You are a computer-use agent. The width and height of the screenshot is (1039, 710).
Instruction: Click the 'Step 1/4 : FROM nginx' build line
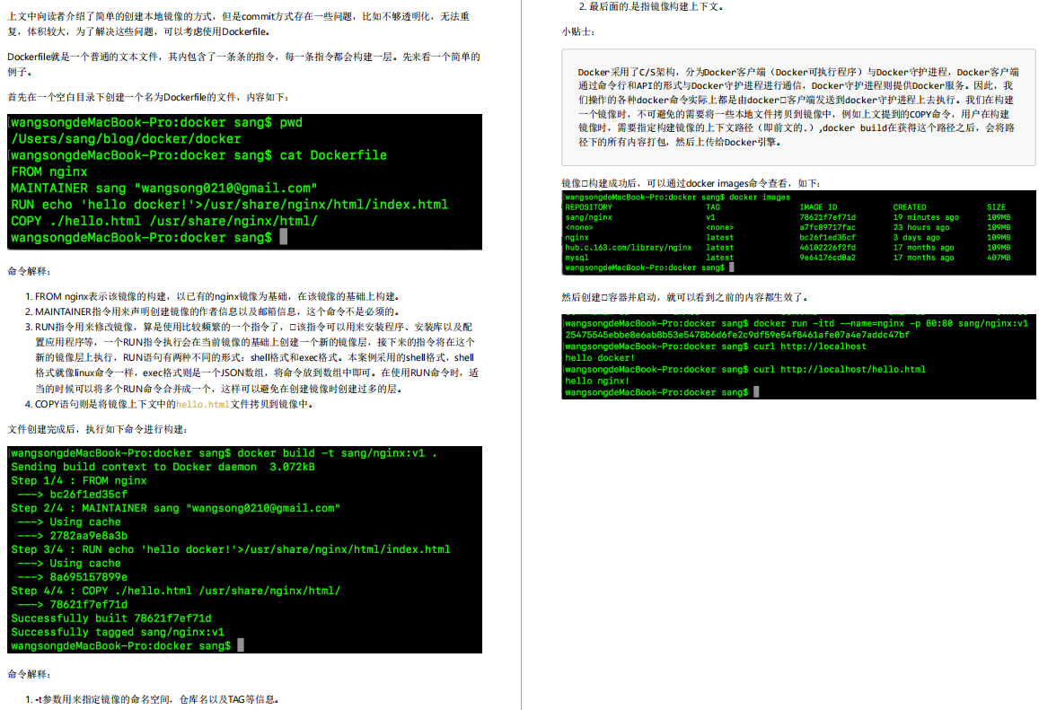(x=79, y=481)
